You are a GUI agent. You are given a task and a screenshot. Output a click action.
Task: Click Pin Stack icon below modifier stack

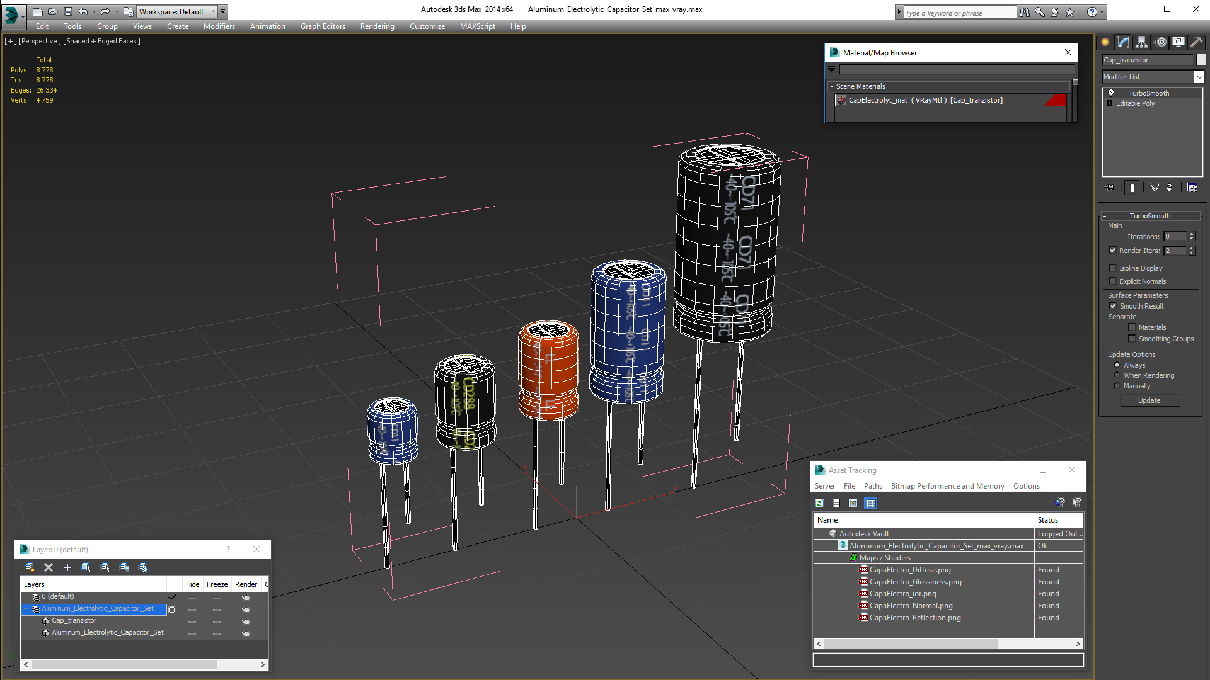click(x=1110, y=188)
